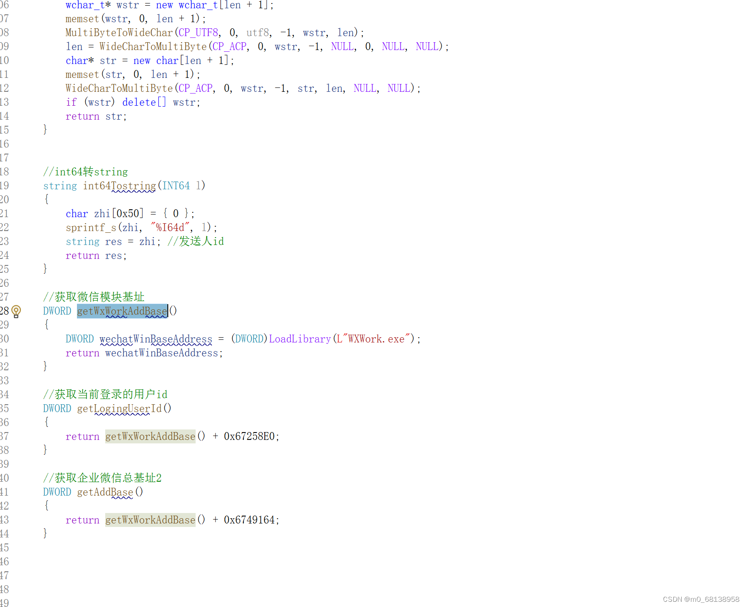The width and height of the screenshot is (746, 607).
Task: Click the LoadLibrary call
Action: 300,339
